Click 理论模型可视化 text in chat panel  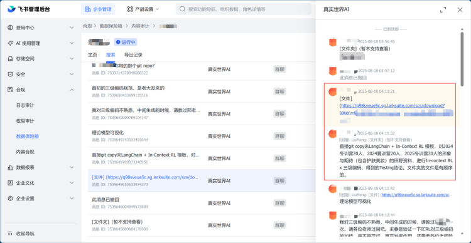[355, 201]
